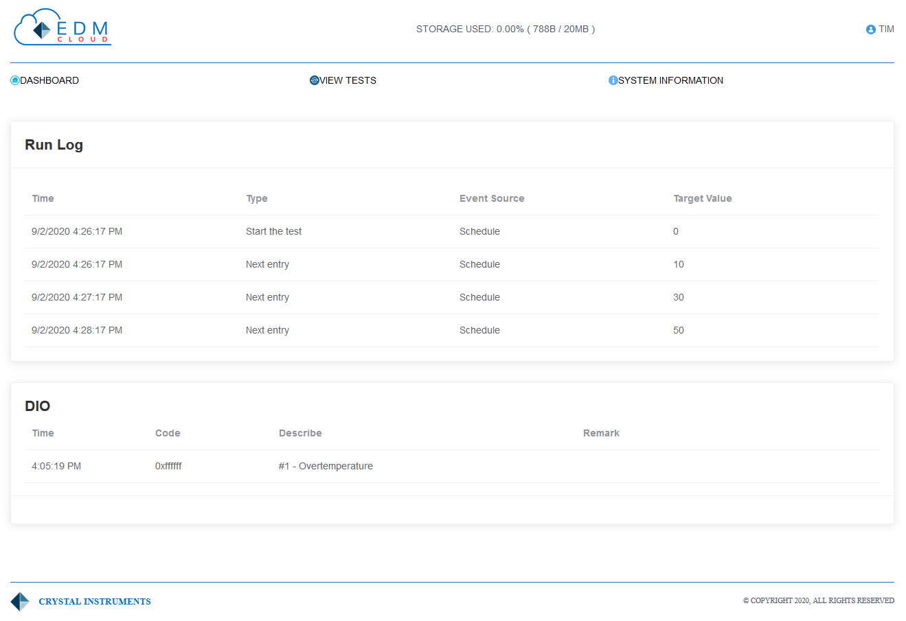Screen dimensions: 906x621
Task: Select the Target Value cell '30'
Action: point(679,297)
